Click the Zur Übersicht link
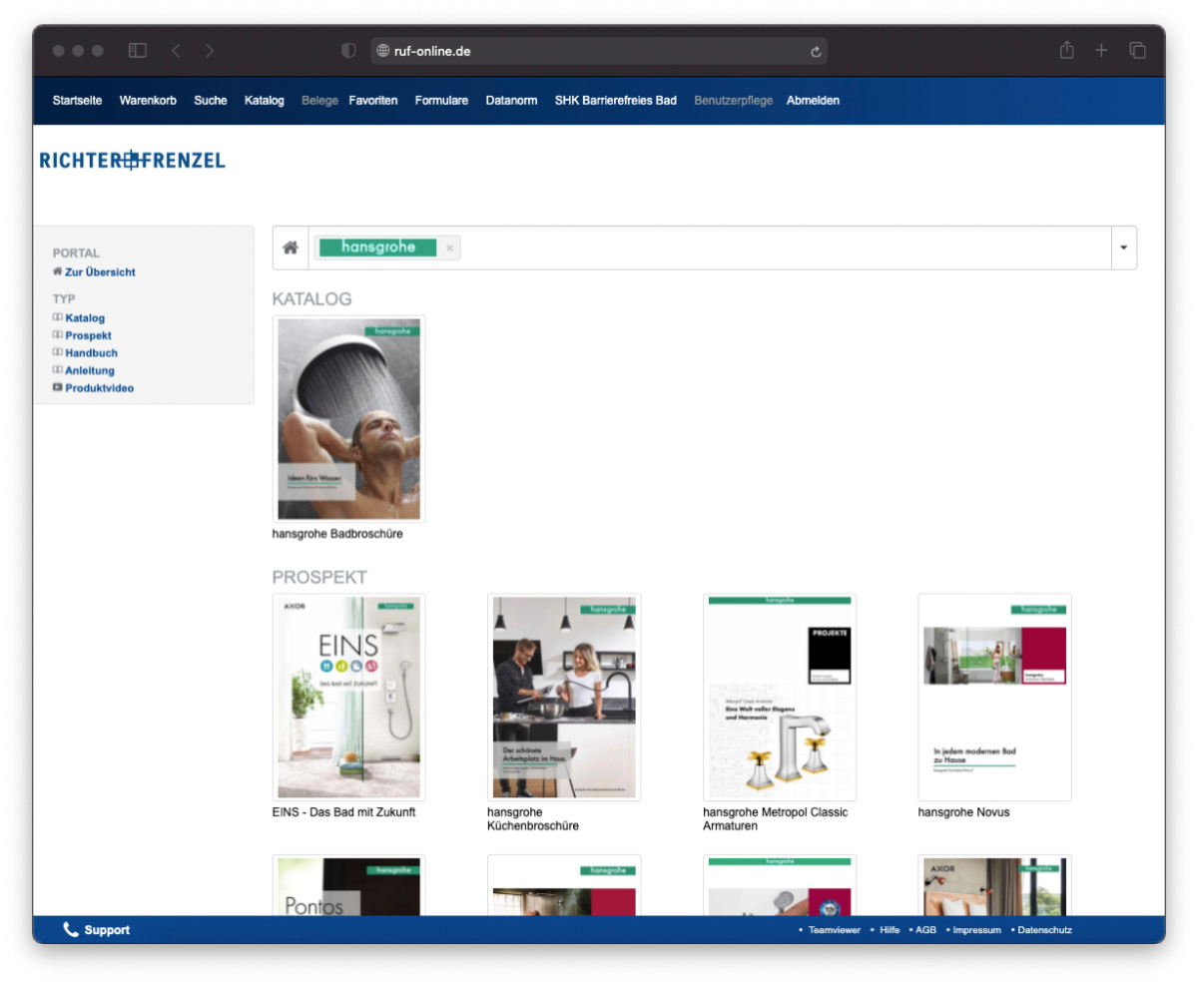Viewport: 1198px width, 984px height. pyautogui.click(x=100, y=271)
